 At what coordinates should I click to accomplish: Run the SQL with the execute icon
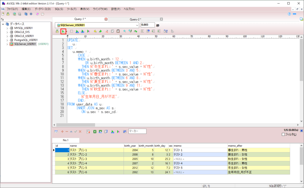[63, 31]
